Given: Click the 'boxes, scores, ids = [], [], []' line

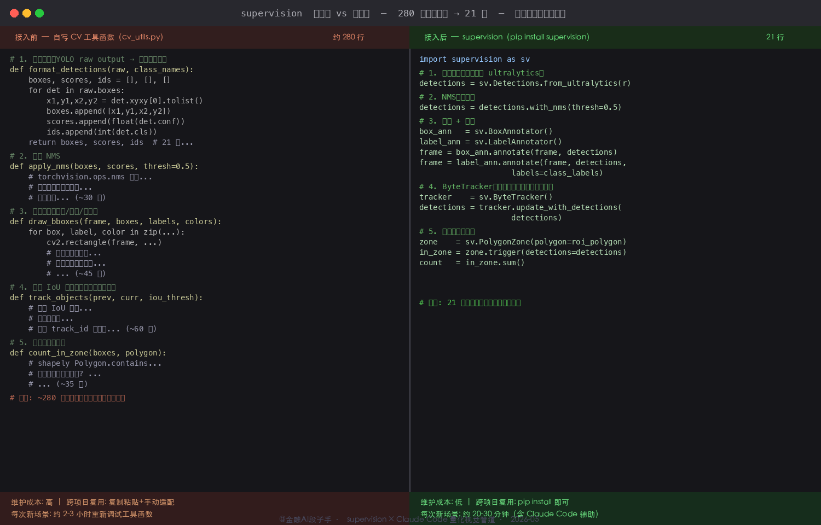Looking at the screenshot, I should click(100, 80).
